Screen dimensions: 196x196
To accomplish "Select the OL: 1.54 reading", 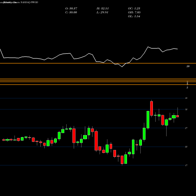I will [x=134, y=16].
